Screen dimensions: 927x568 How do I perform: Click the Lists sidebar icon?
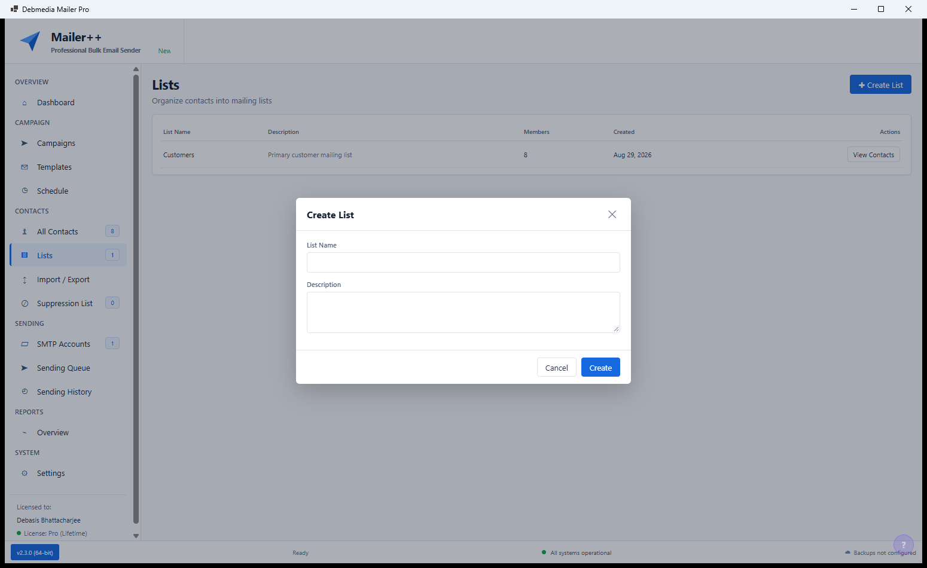25,256
